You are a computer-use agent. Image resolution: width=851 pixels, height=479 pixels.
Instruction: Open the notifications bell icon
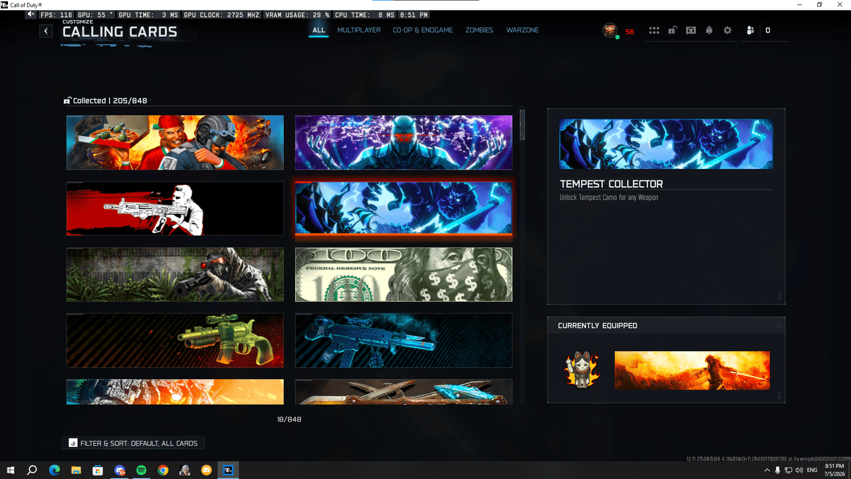709,31
